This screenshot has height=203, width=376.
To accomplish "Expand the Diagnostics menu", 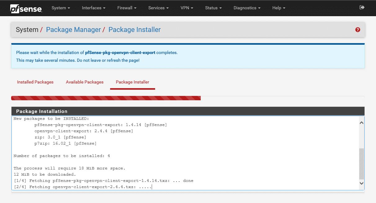I will [247, 8].
